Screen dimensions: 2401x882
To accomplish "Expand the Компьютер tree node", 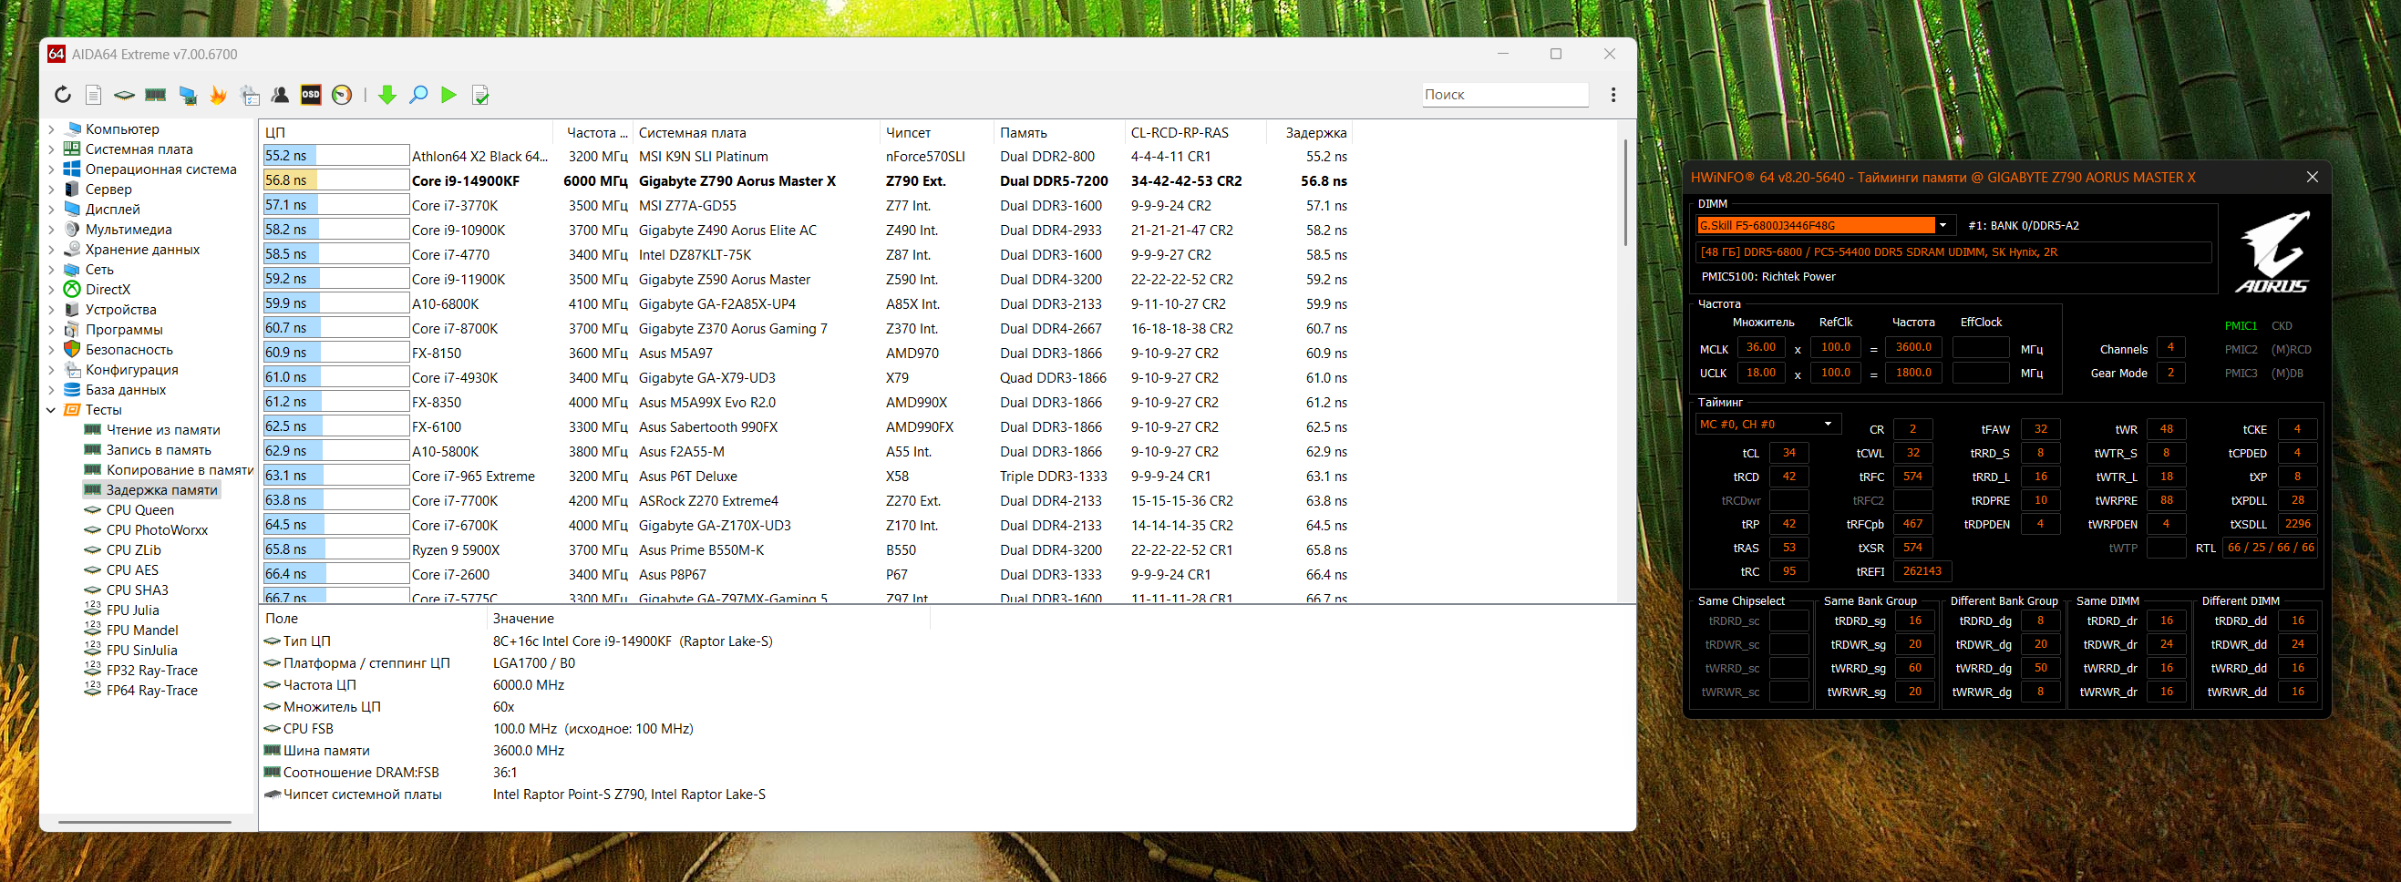I will pos(51,128).
